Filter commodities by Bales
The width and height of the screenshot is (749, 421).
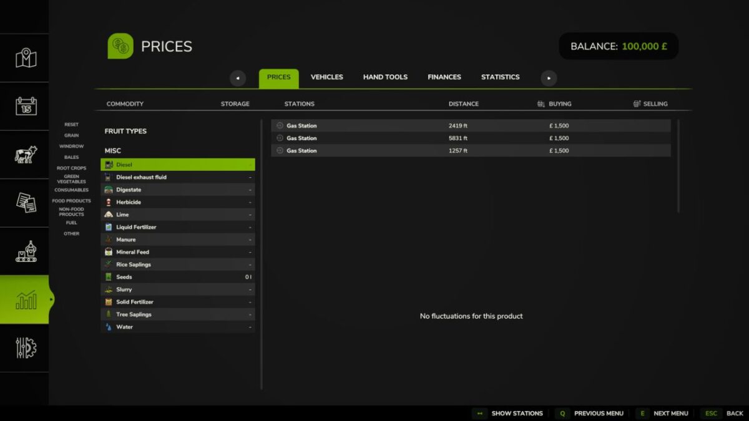(72, 157)
